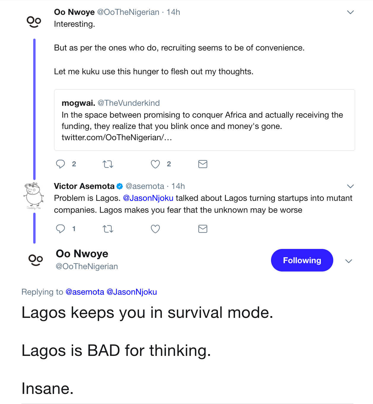This screenshot has width=373, height=404.
Task: Open options chevron on first tweet
Action: 350,12
